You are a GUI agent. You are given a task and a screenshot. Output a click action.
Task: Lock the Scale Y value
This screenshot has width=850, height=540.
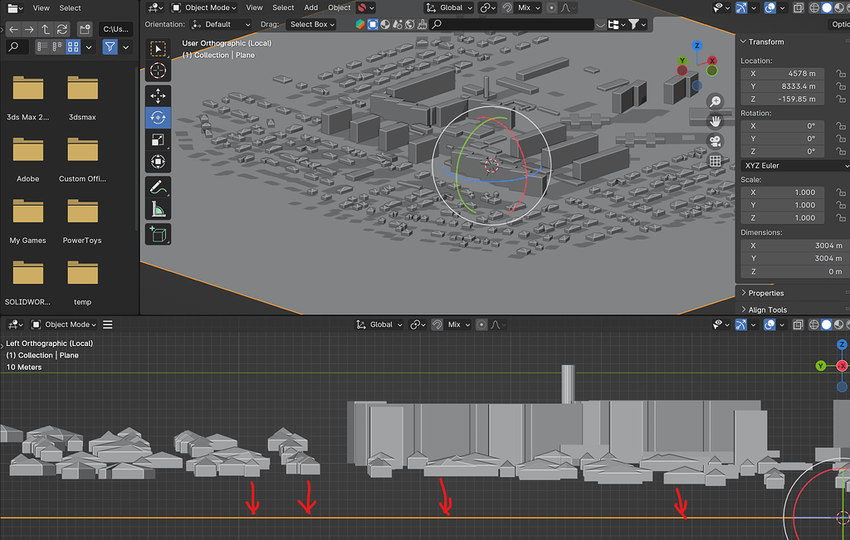(840, 205)
